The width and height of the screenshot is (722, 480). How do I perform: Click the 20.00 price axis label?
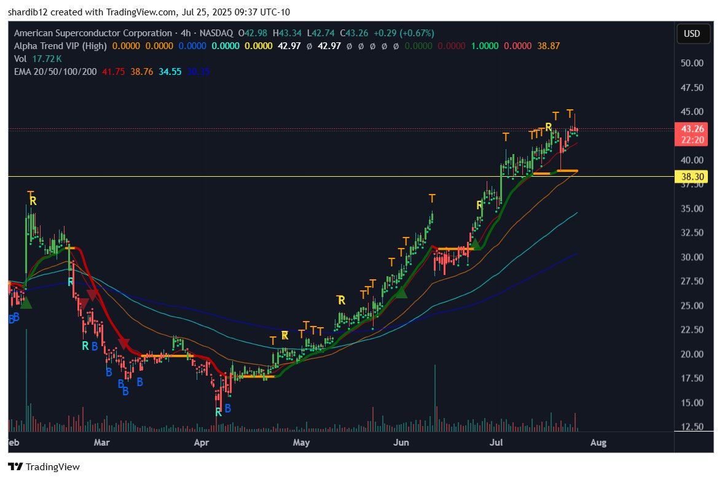692,354
